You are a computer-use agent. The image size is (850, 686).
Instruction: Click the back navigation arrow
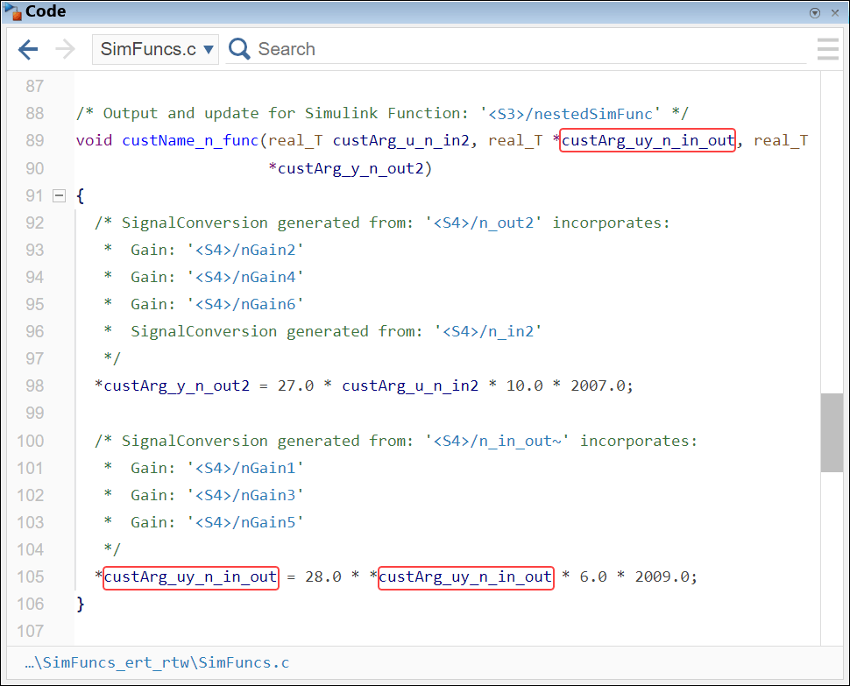27,49
